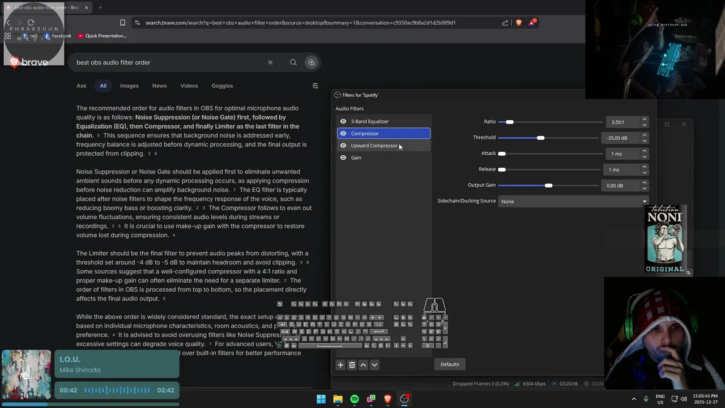Click the Brave logo link
This screenshot has width=725, height=408.
[29, 62]
